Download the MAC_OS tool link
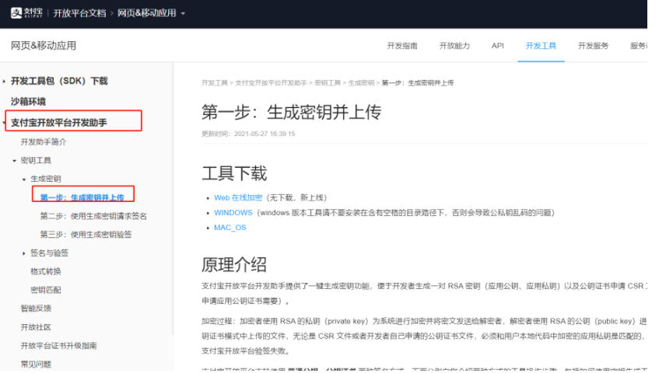The image size is (659, 373). (x=230, y=228)
